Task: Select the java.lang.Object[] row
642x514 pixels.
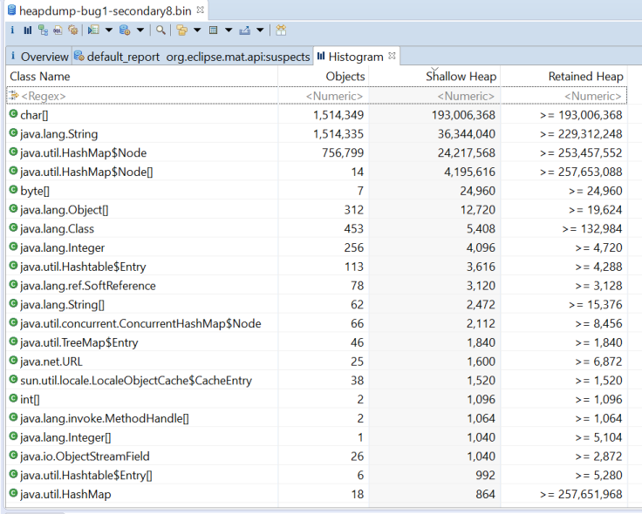Action: point(317,210)
